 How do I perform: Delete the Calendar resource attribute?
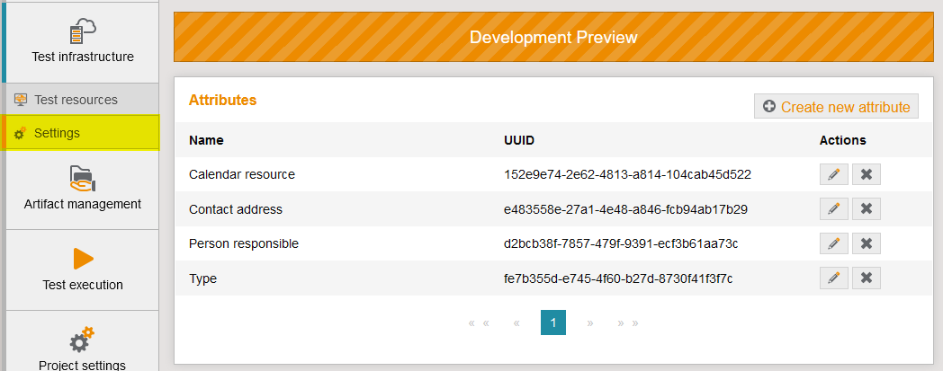pyautogui.click(x=866, y=174)
